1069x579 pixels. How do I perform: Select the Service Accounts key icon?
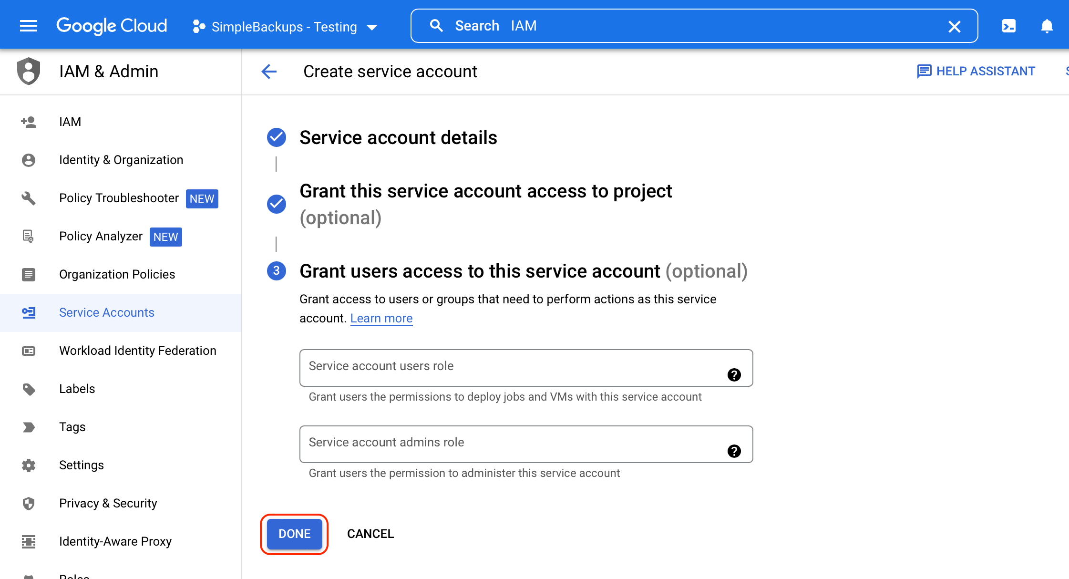click(x=29, y=312)
